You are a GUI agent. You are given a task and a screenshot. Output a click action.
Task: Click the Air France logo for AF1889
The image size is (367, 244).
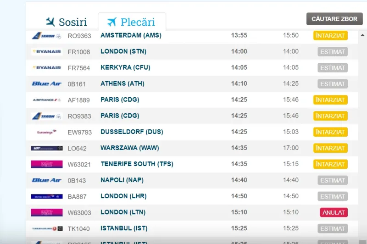coord(47,100)
